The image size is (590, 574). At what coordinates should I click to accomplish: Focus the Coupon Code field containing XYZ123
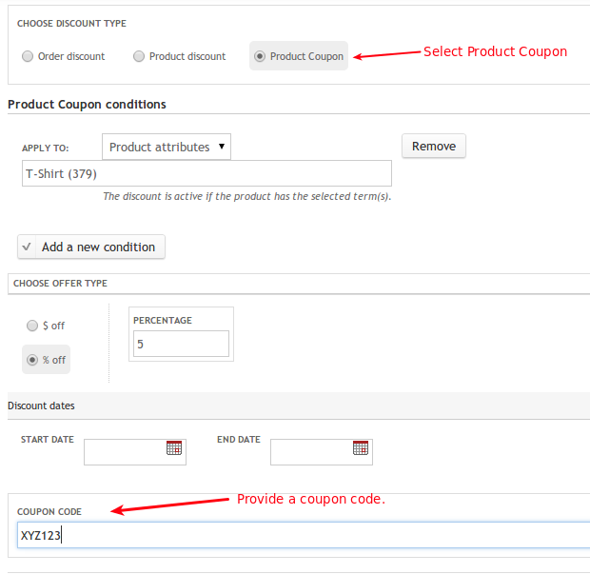pos(304,535)
